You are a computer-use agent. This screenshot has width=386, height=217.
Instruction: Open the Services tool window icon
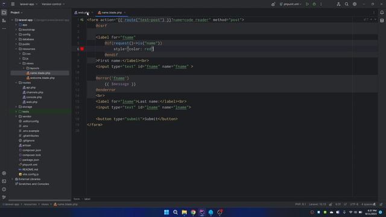pos(4,173)
